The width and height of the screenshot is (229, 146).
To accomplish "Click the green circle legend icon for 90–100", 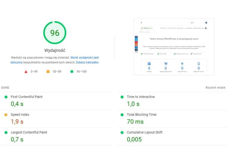I will (72, 72).
